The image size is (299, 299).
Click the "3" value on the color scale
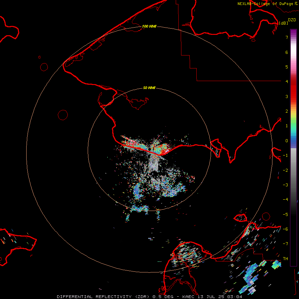click(287, 96)
